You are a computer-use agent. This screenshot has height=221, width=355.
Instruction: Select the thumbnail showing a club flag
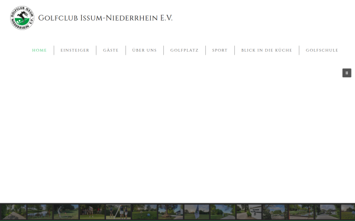(x=197, y=212)
